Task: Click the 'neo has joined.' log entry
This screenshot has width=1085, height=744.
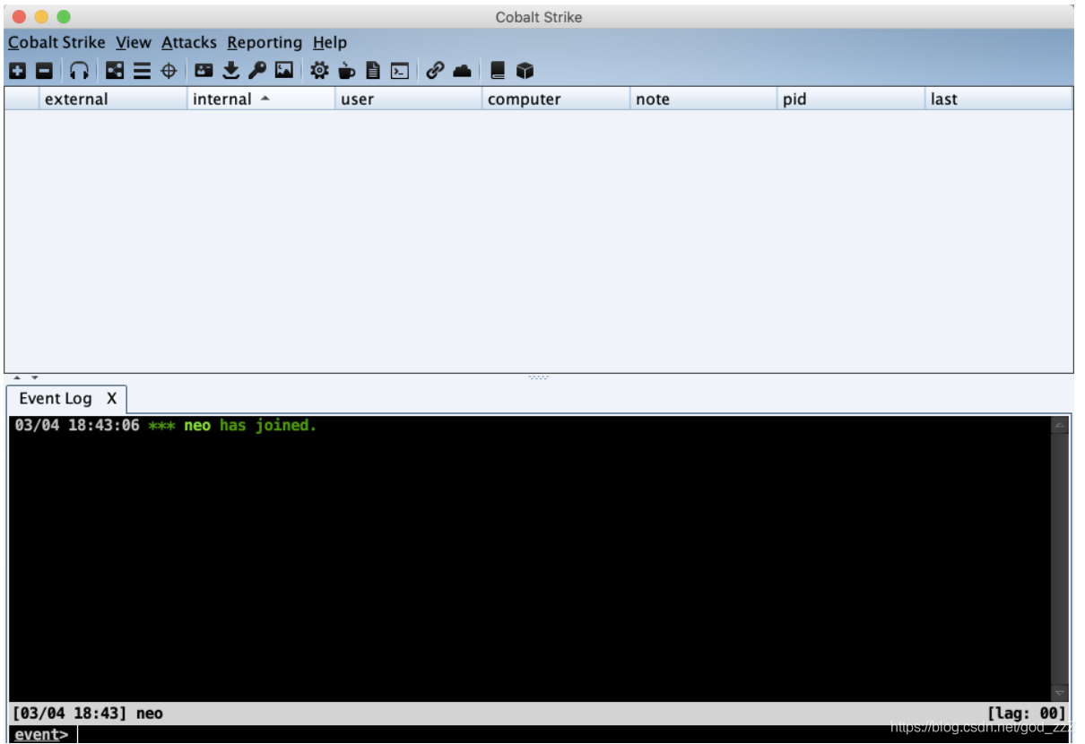Action: [250, 426]
